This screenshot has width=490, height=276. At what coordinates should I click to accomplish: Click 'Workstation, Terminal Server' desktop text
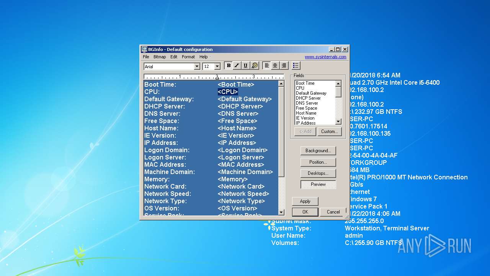pyautogui.click(x=387, y=228)
